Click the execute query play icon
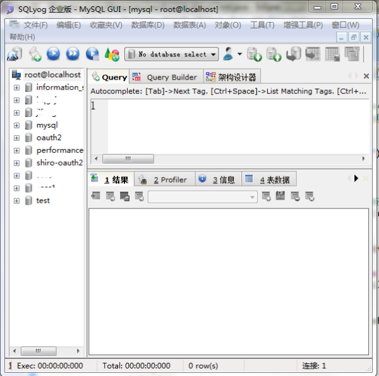379x376 pixels. 53,54
